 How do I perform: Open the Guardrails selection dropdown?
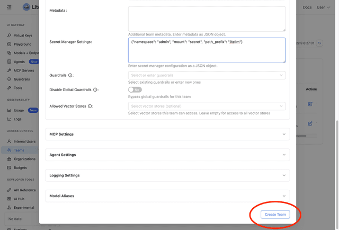[207, 75]
